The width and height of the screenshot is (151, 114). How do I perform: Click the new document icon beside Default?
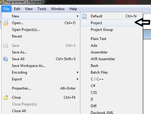[84, 16]
